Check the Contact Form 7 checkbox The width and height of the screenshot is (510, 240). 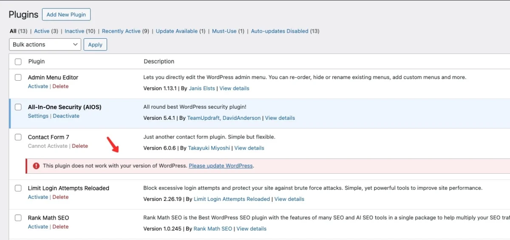click(18, 137)
